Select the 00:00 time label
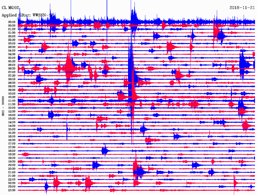This screenshot has height=195, width=257. click(x=12, y=22)
